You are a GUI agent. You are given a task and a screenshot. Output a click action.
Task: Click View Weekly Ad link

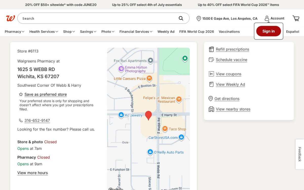(x=230, y=84)
